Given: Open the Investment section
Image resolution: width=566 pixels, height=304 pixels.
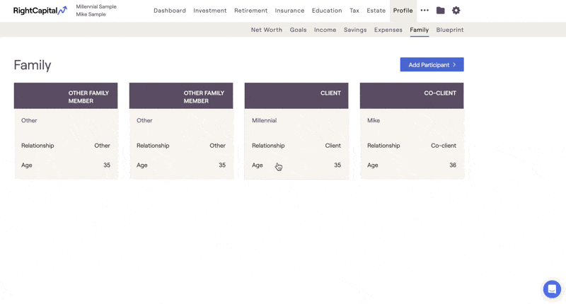Looking at the screenshot, I should pos(209,11).
